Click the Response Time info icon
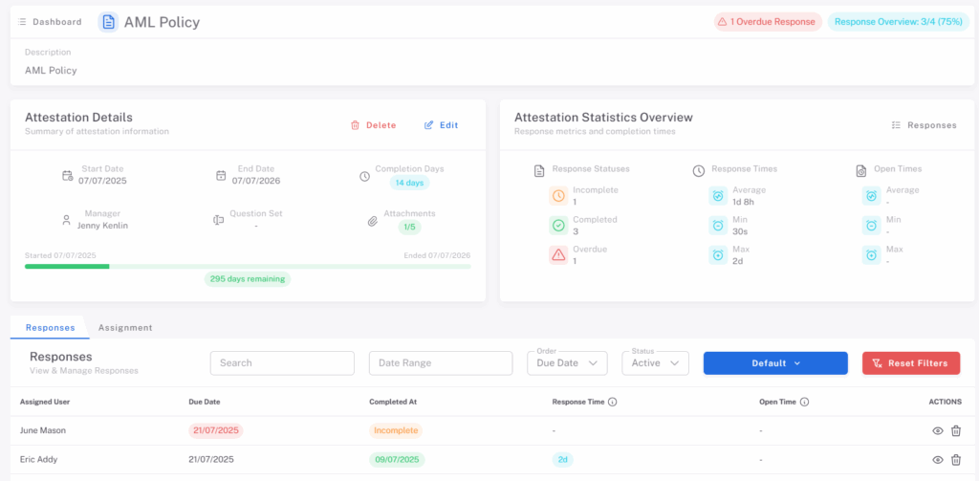Screen dimensions: 979x481 613,403
